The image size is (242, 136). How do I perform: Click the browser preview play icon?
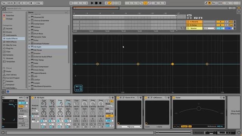click(8, 91)
